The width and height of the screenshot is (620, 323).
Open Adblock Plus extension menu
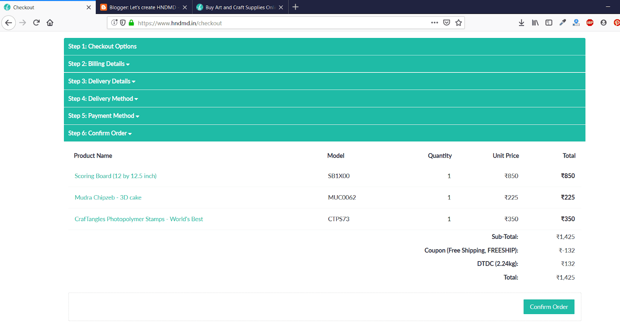point(590,23)
